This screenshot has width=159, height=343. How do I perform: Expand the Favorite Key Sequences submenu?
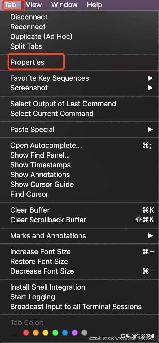tap(50, 78)
